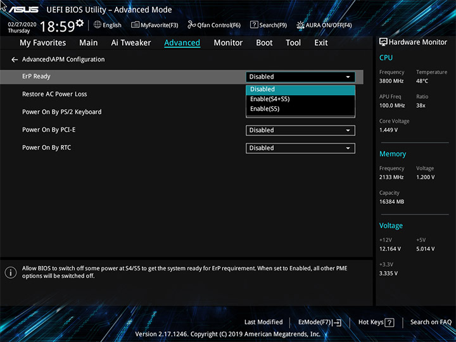This screenshot has width=456, height=342.
Task: Open the Exit tab
Action: click(320, 43)
